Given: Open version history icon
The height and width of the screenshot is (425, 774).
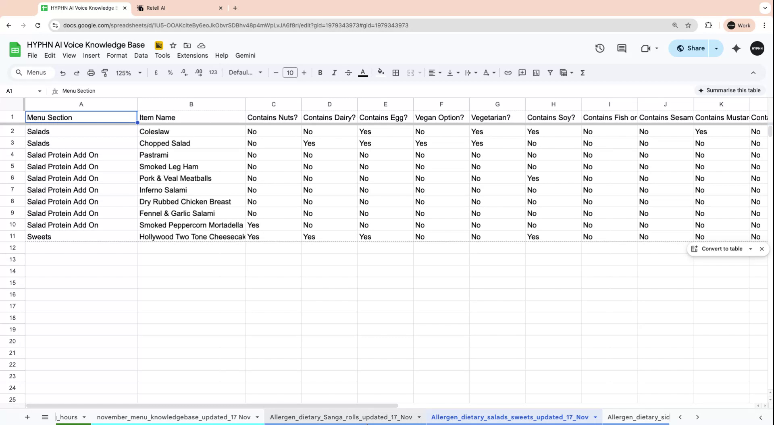Looking at the screenshot, I should pos(599,48).
